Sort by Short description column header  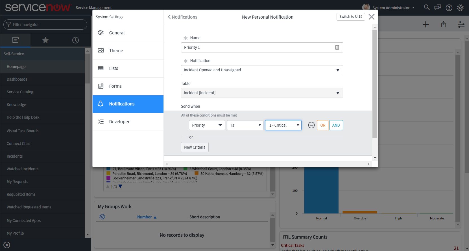205,217
